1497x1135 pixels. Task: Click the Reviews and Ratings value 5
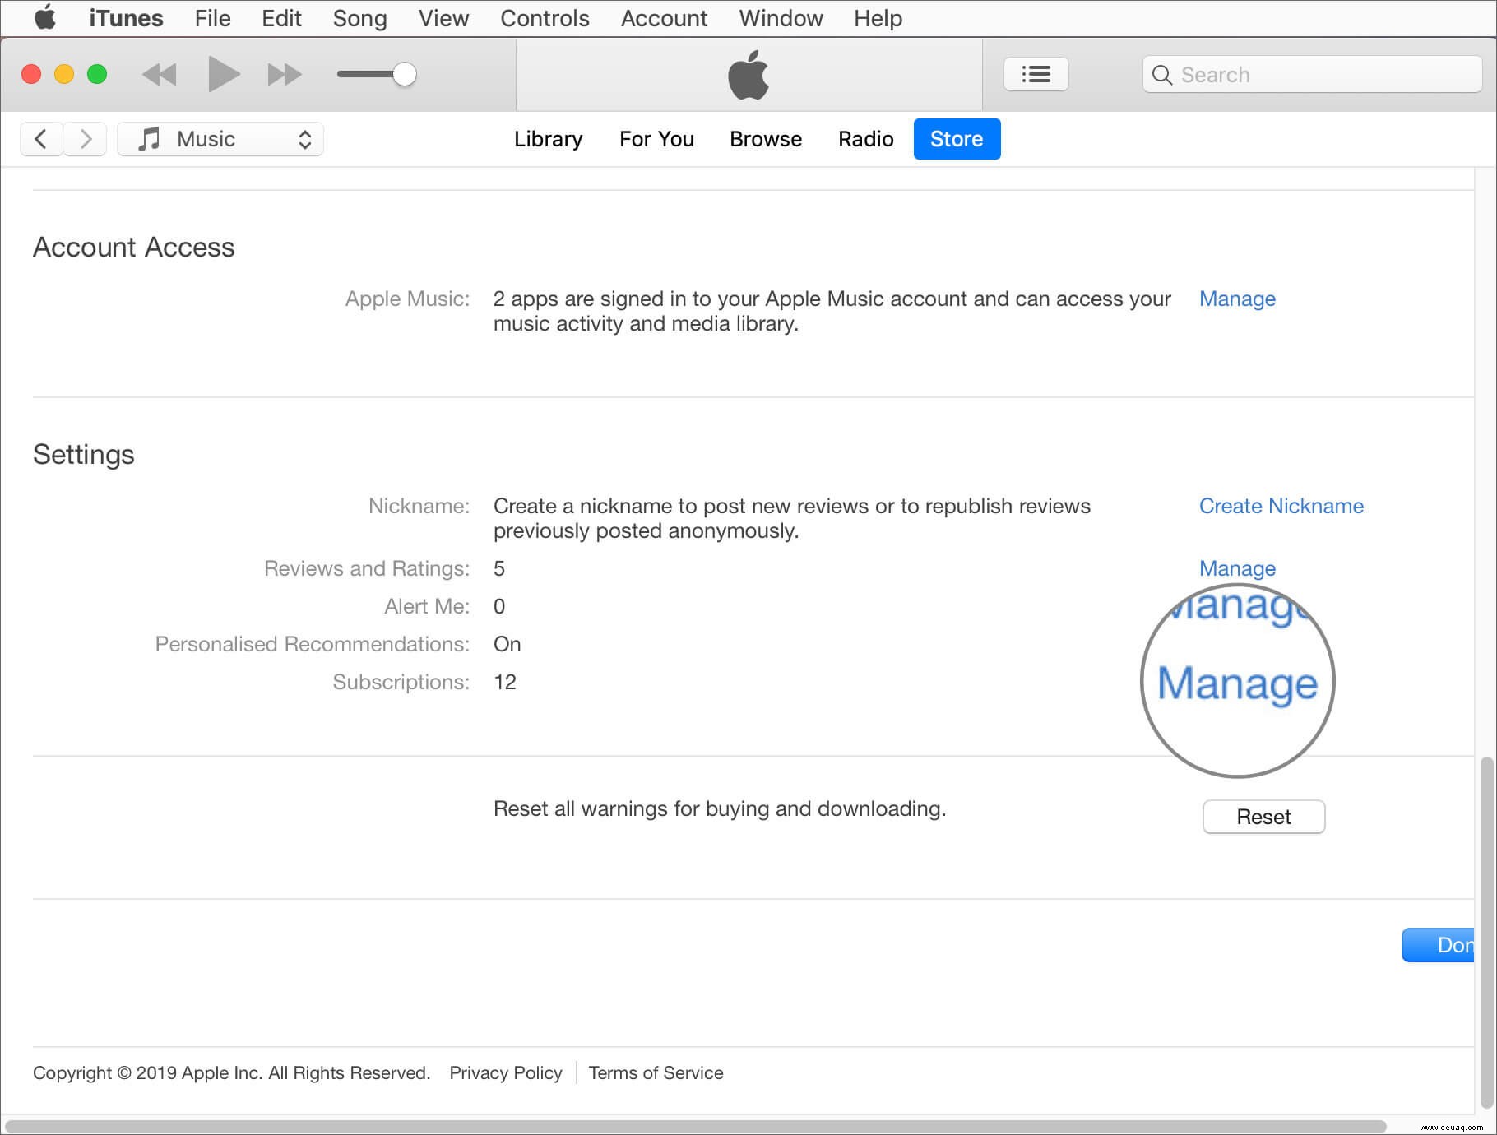(x=498, y=568)
